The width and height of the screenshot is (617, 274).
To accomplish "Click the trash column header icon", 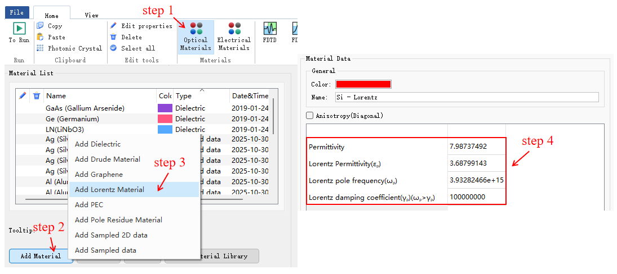I will pos(37,95).
